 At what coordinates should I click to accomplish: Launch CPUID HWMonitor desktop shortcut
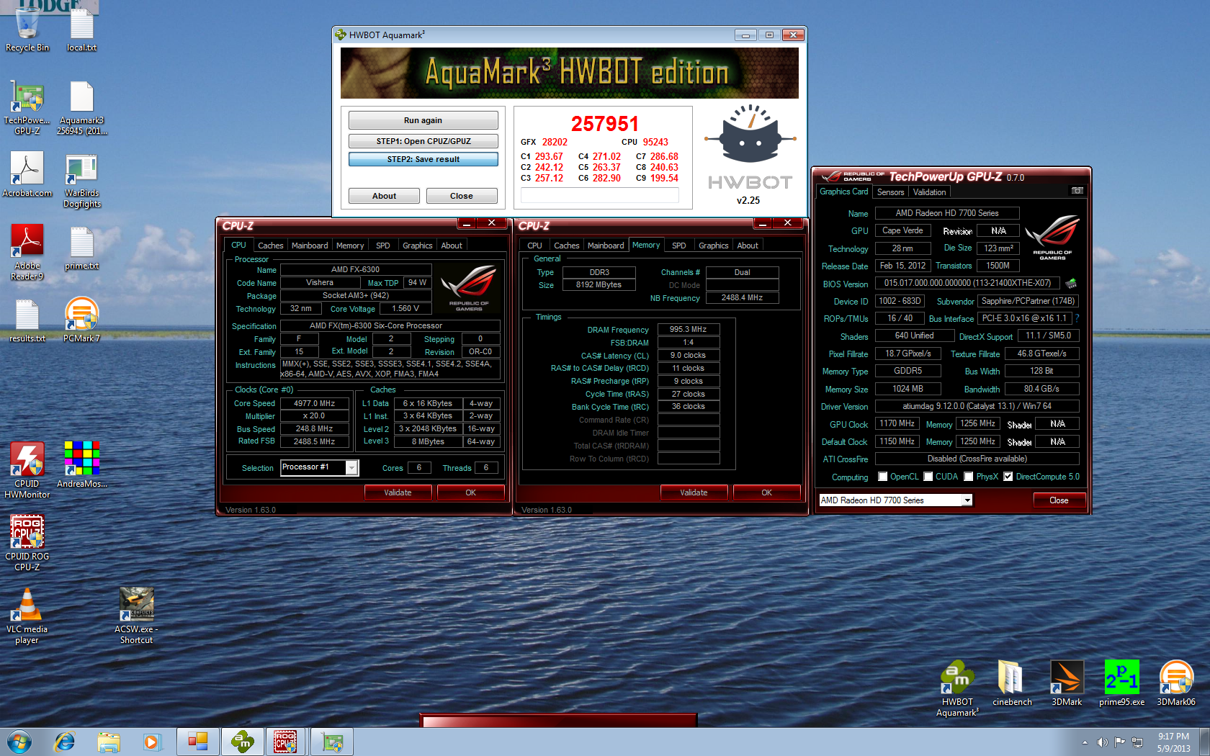tap(27, 470)
